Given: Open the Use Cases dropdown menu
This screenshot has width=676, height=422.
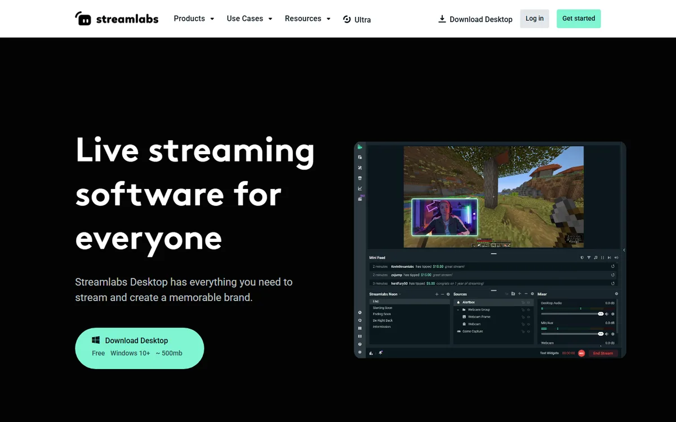Looking at the screenshot, I should [x=250, y=19].
